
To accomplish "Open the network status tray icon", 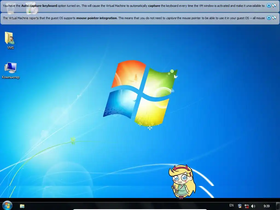I will coord(247,206).
